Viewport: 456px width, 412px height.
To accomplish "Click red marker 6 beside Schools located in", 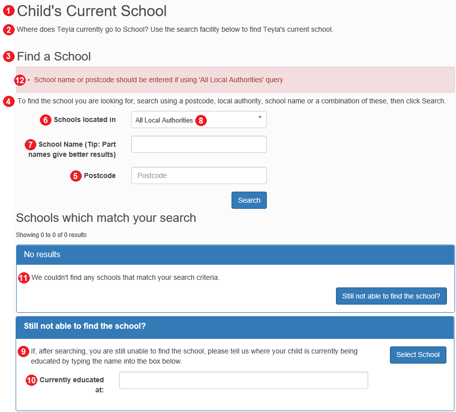I will coord(46,120).
